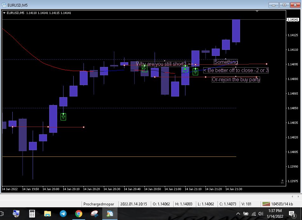Click the Prochargedmopar status bar entry
Image resolution: width=302 pixels, height=220 pixels.
coord(99,204)
